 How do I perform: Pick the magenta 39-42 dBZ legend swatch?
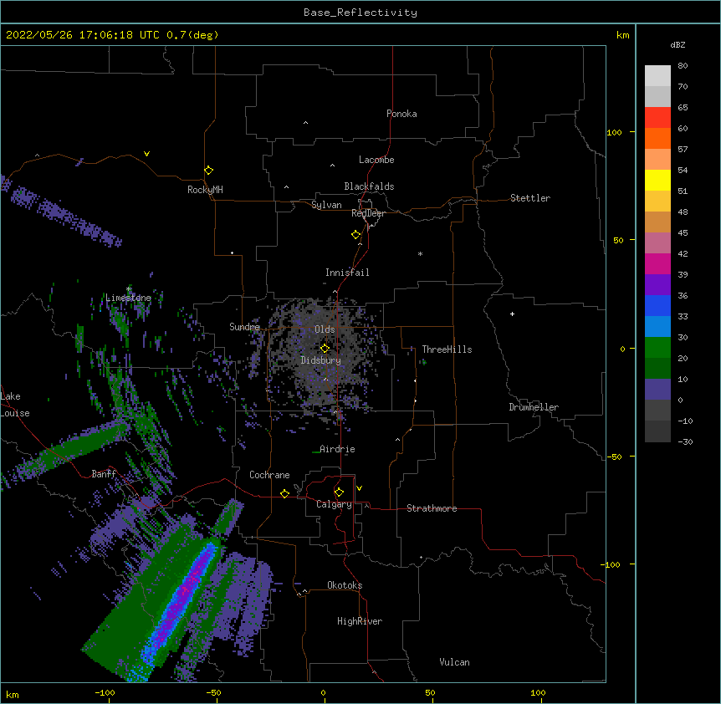pos(657,263)
